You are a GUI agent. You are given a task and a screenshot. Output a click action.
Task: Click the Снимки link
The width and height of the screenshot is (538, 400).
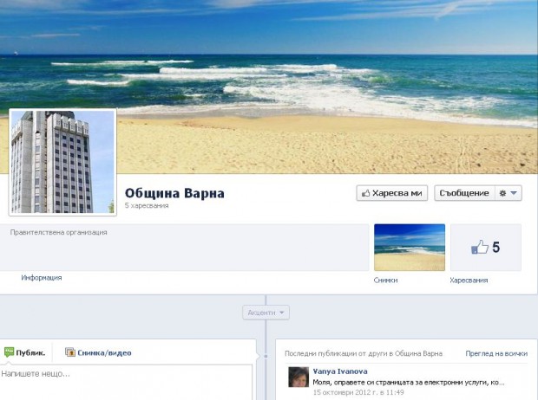[385, 281]
